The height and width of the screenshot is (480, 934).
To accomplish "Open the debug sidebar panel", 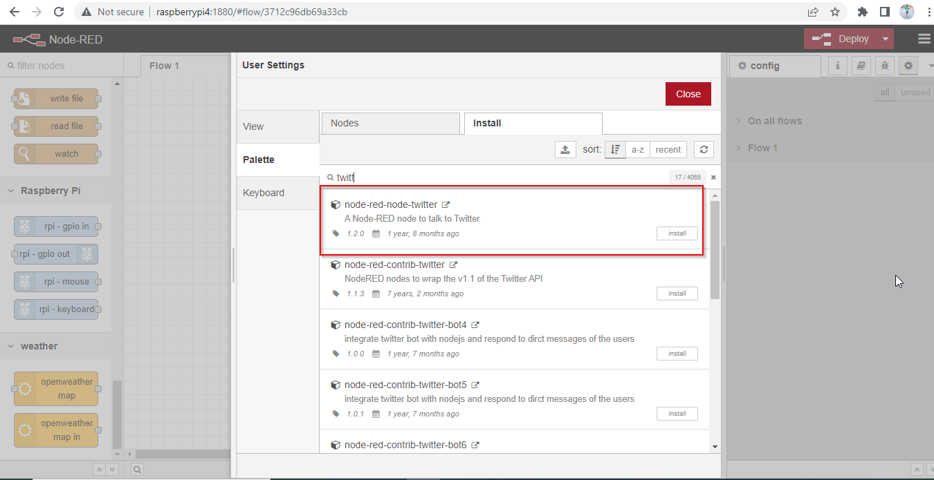I will [884, 65].
